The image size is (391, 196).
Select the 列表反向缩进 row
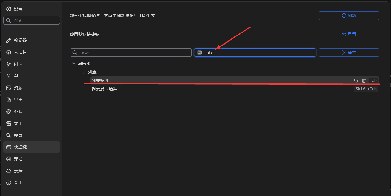[x=234, y=89]
